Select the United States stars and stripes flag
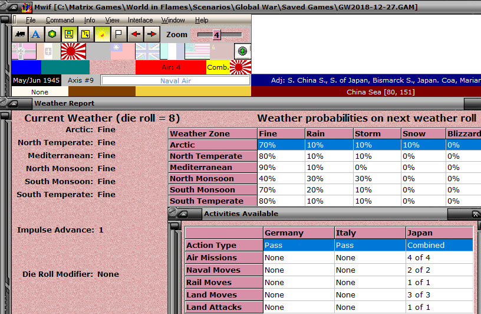The height and width of the screenshot is (314, 481). click(197, 51)
